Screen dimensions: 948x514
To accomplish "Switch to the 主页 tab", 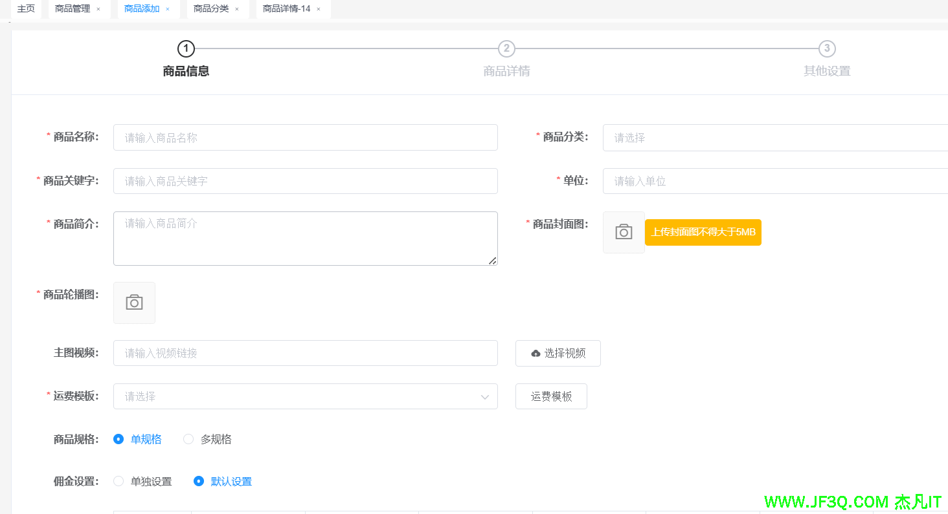I will (x=26, y=9).
